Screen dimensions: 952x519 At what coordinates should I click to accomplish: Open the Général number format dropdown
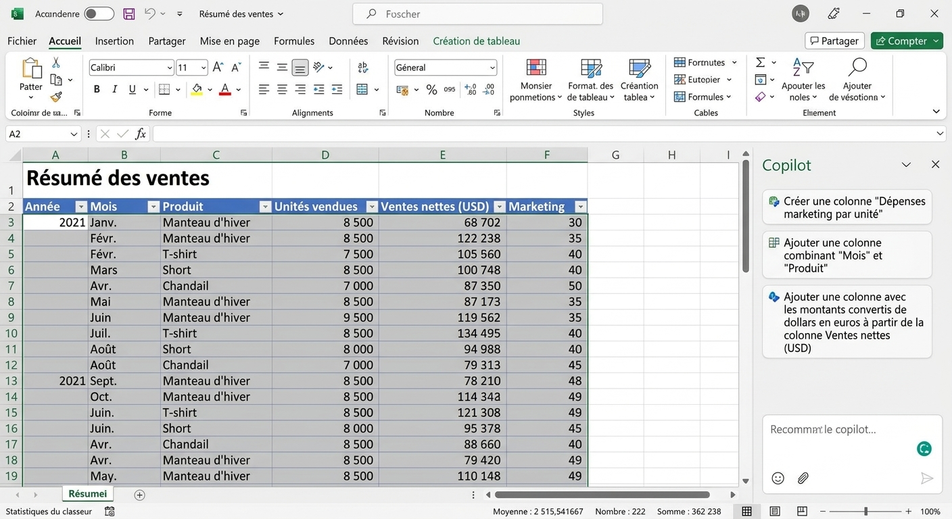click(x=492, y=68)
